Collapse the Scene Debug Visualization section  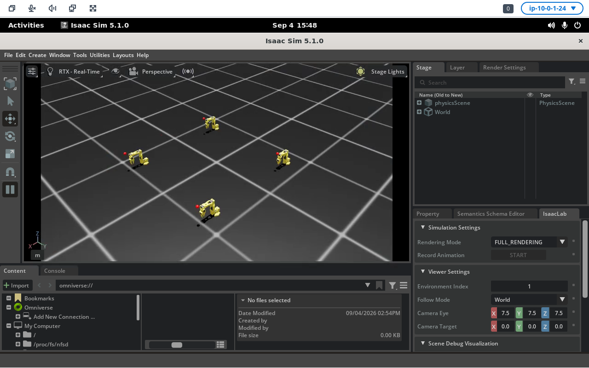[422, 343]
